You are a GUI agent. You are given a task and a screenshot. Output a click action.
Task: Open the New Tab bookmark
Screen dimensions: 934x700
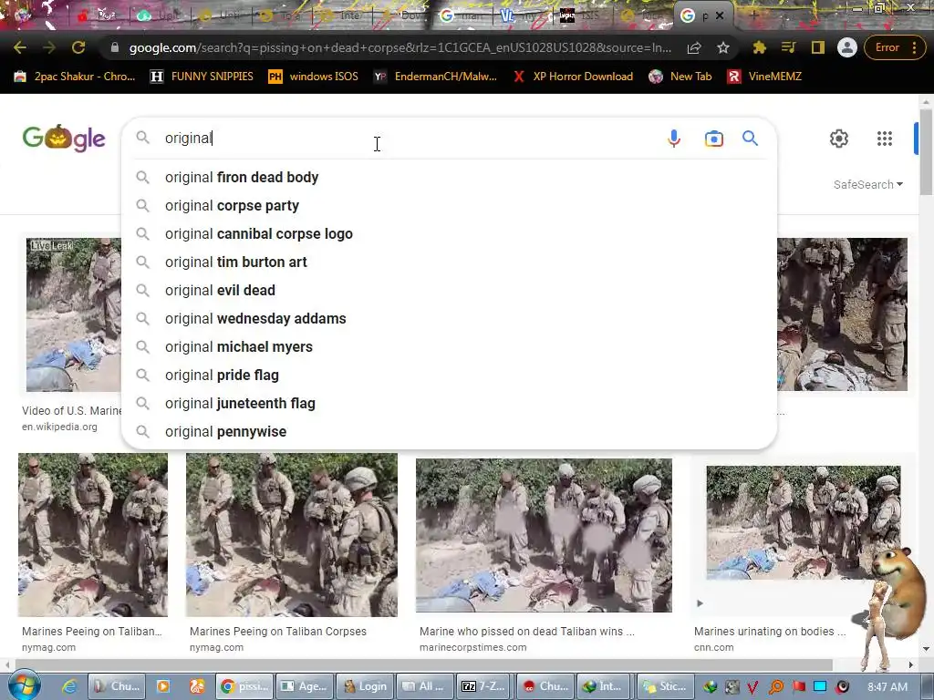(680, 77)
